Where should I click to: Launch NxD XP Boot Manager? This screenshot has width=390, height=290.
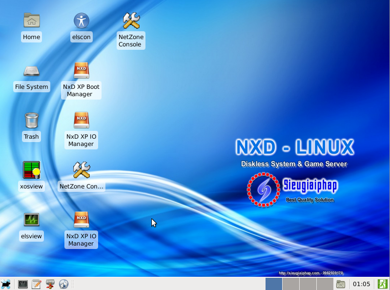82,70
